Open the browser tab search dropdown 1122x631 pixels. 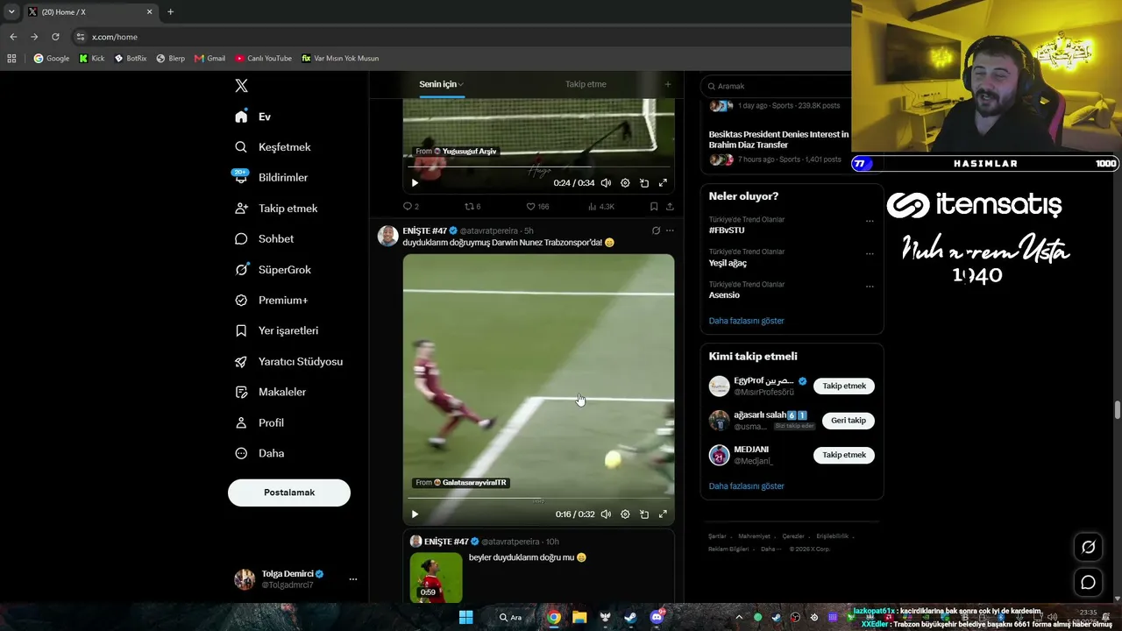(x=11, y=12)
